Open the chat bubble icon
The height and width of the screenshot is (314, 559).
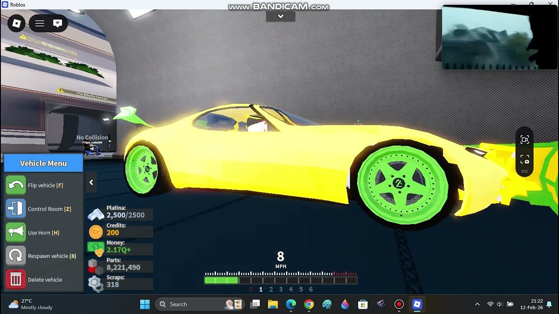(58, 24)
